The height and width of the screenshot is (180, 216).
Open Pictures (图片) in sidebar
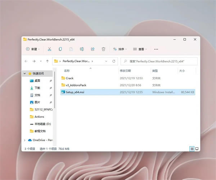tap(37, 102)
